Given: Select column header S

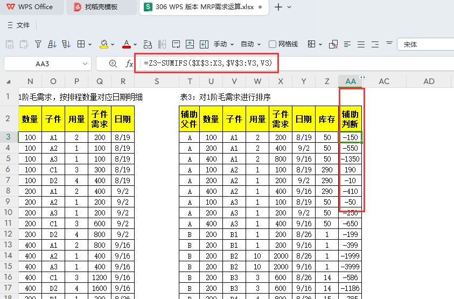Looking at the screenshot, I should pyautogui.click(x=157, y=81).
